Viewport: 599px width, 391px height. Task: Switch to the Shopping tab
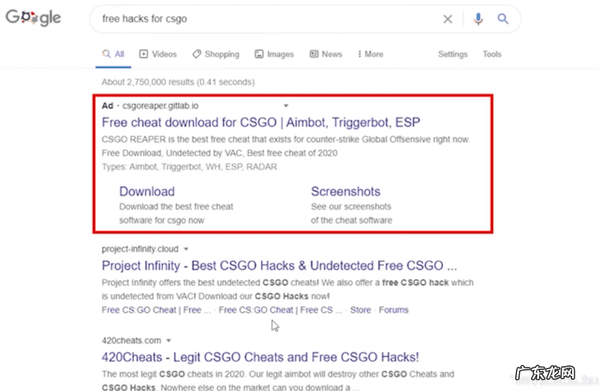[x=215, y=54]
